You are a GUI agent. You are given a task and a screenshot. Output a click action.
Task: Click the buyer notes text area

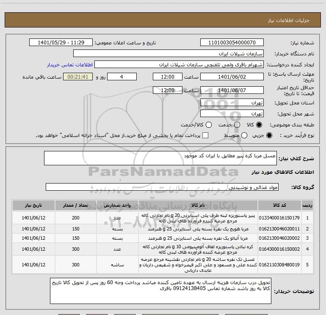pyautogui.click(x=160, y=291)
